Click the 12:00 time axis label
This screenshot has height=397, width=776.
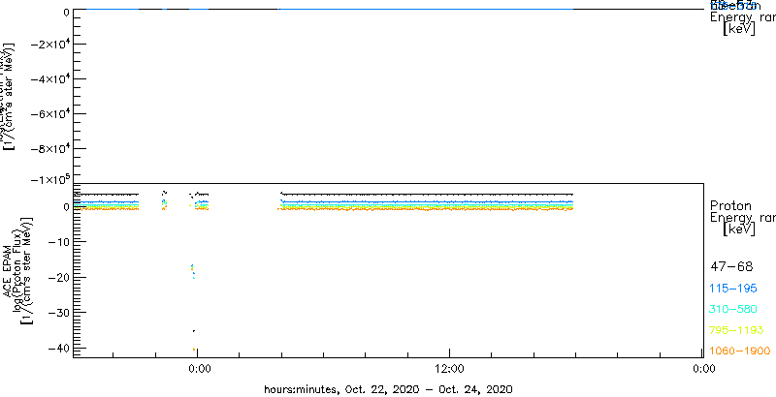click(x=449, y=368)
